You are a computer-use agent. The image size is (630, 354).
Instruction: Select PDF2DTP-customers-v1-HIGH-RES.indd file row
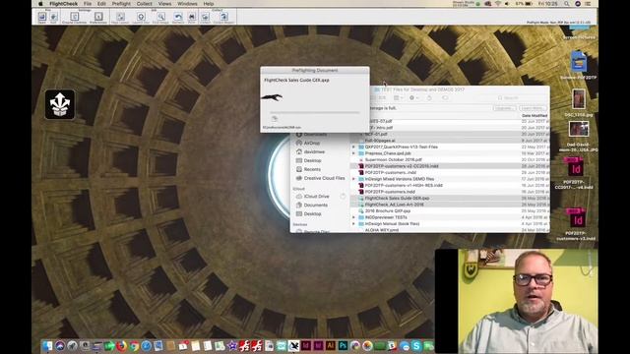tap(450, 186)
